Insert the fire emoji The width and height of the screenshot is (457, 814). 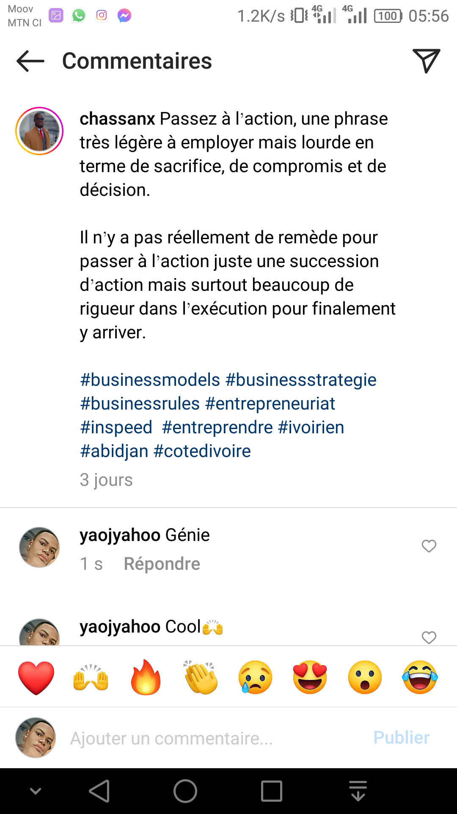click(x=146, y=677)
